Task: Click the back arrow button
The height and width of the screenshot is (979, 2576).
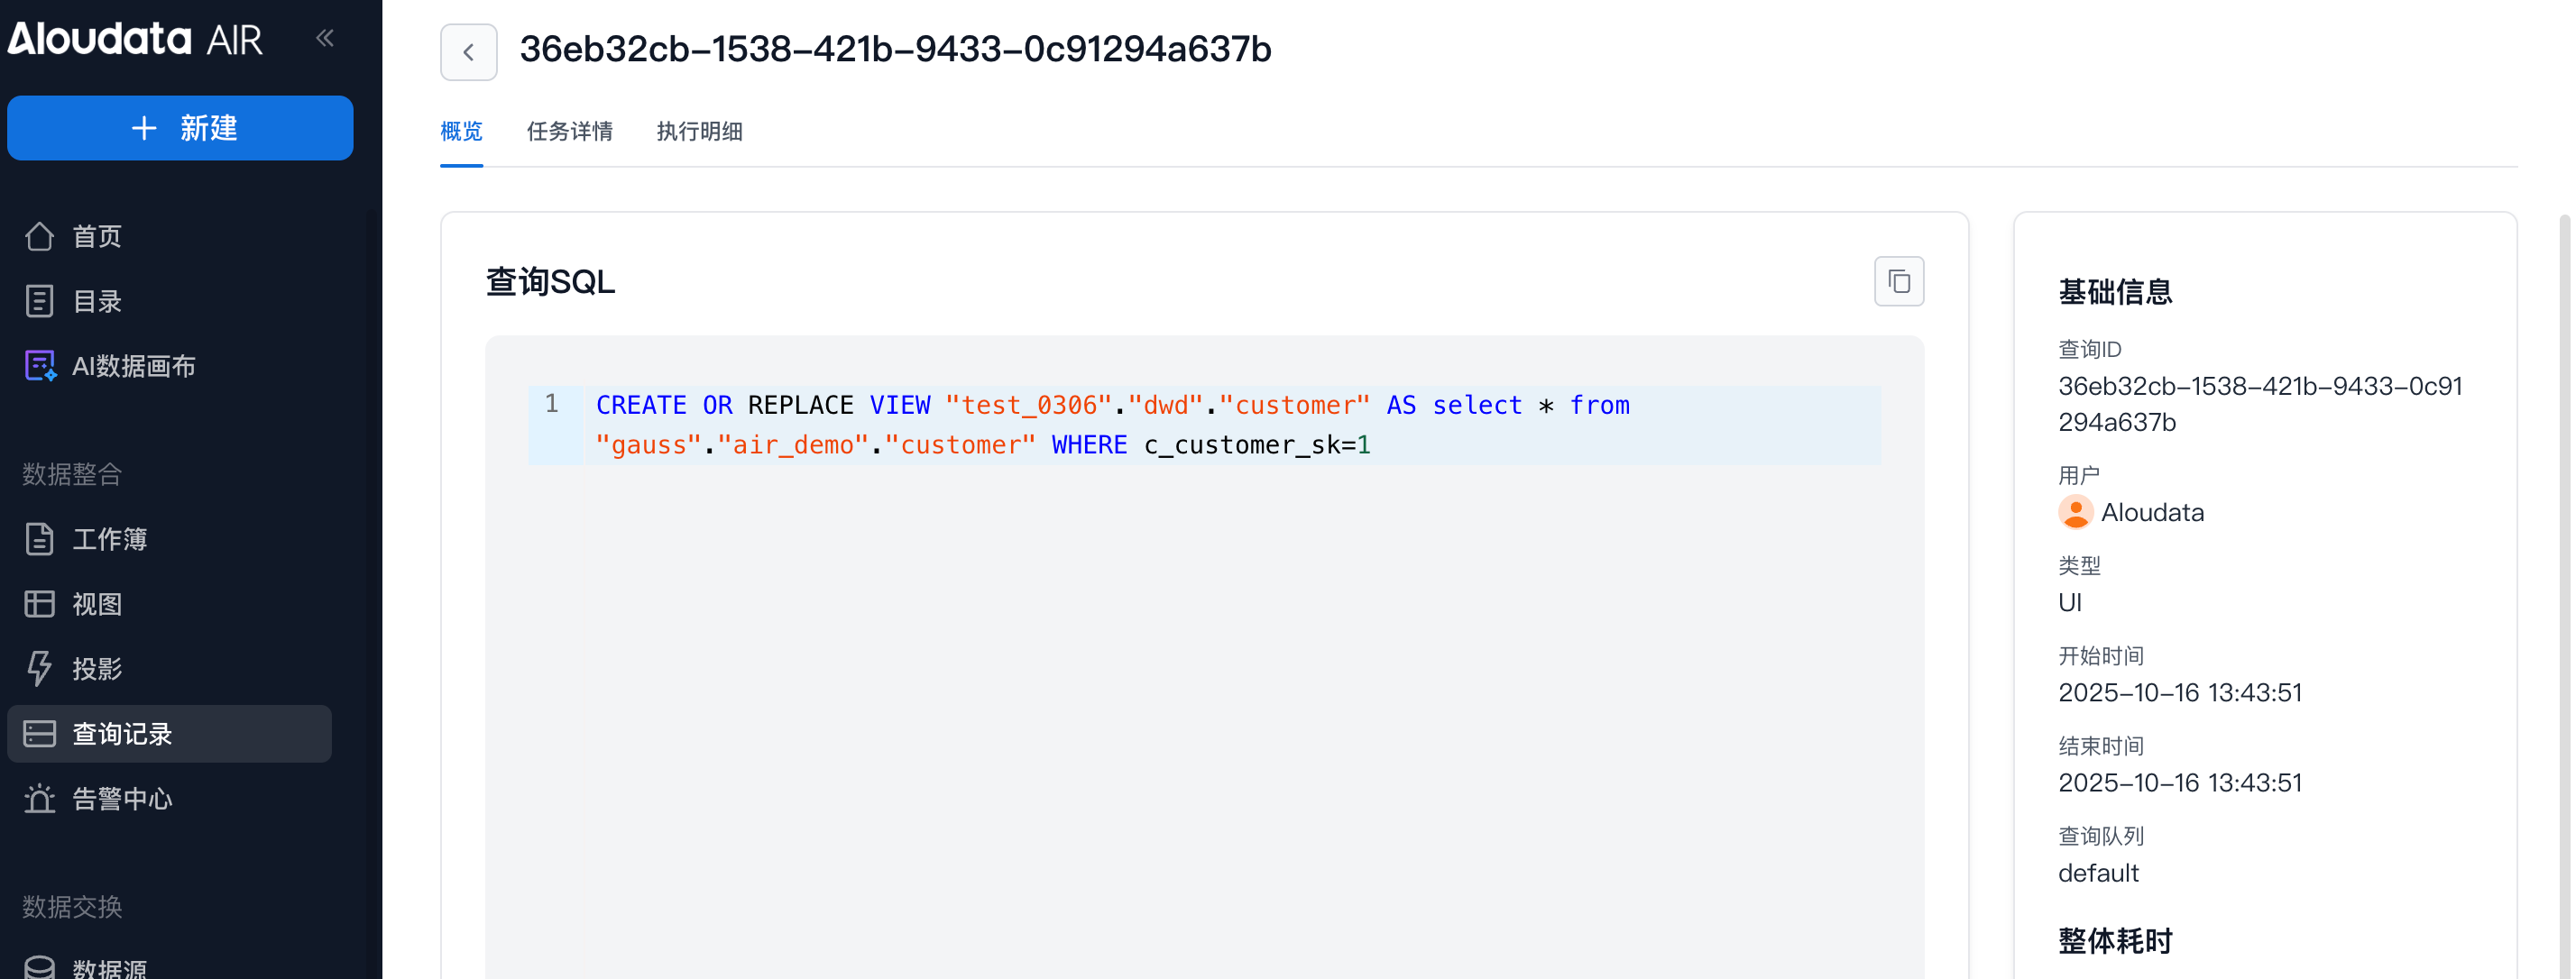Action: [468, 52]
